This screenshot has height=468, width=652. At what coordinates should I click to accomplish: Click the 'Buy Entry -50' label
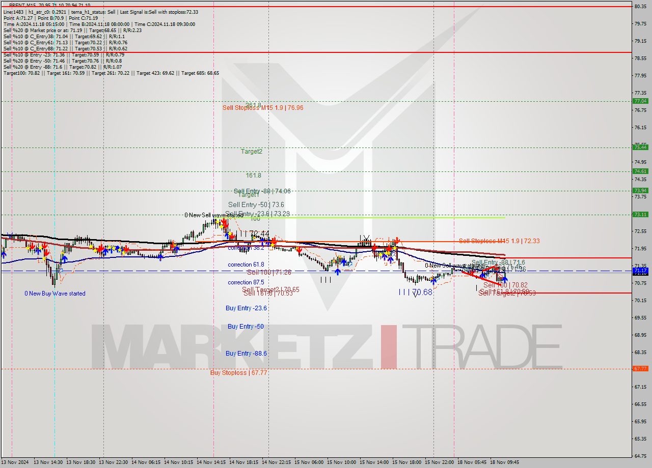tap(246, 327)
